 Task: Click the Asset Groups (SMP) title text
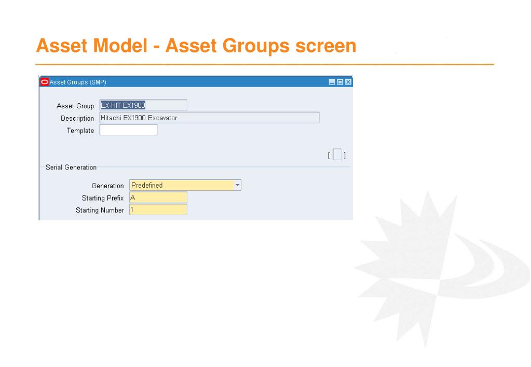click(x=78, y=82)
